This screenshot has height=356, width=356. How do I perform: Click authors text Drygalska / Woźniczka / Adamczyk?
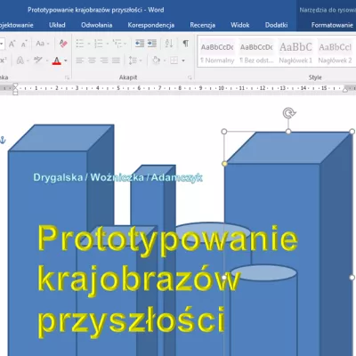tap(117, 177)
